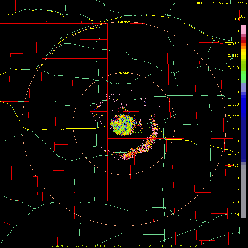Click the 100 NMI range ring label
This screenshot has width=248, height=248.
pyautogui.click(x=124, y=22)
